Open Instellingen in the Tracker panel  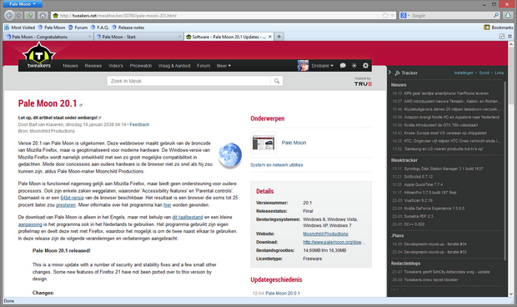(464, 73)
